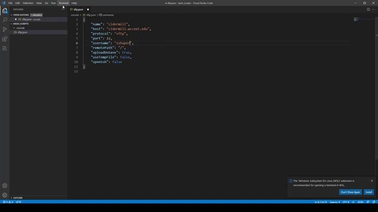Viewport: 378px width, 212px height.
Task: Select sftp.json in .vscode folder tree
Action: pos(38,32)
